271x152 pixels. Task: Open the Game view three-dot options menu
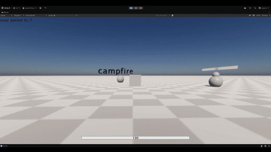point(269,12)
